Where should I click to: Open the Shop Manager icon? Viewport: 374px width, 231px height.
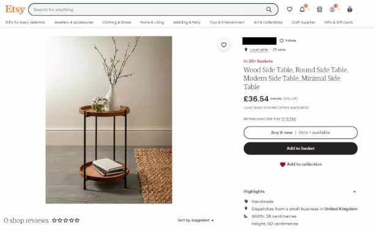(x=320, y=9)
